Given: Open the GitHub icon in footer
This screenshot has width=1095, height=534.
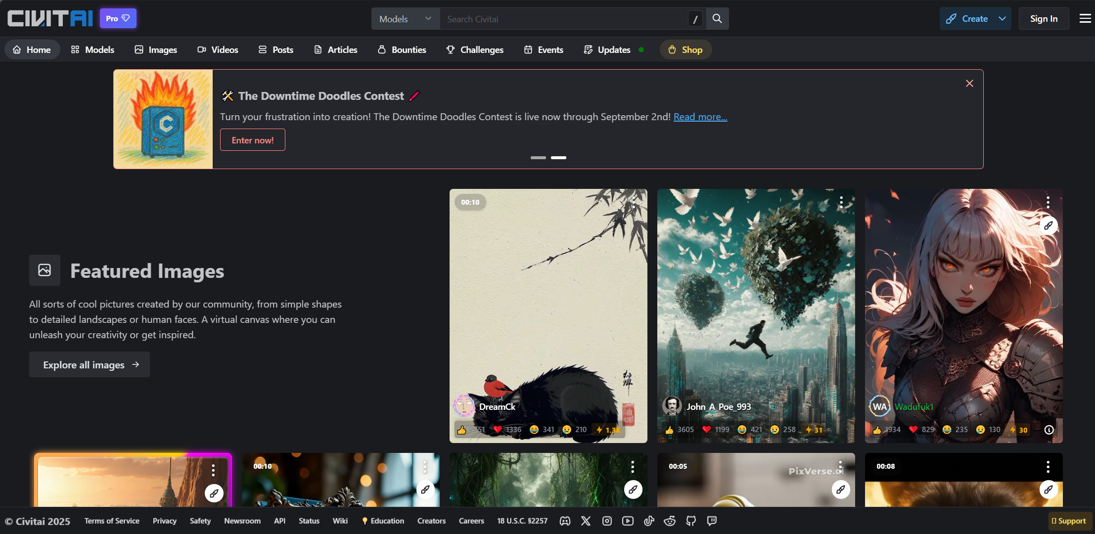Looking at the screenshot, I should click(691, 521).
